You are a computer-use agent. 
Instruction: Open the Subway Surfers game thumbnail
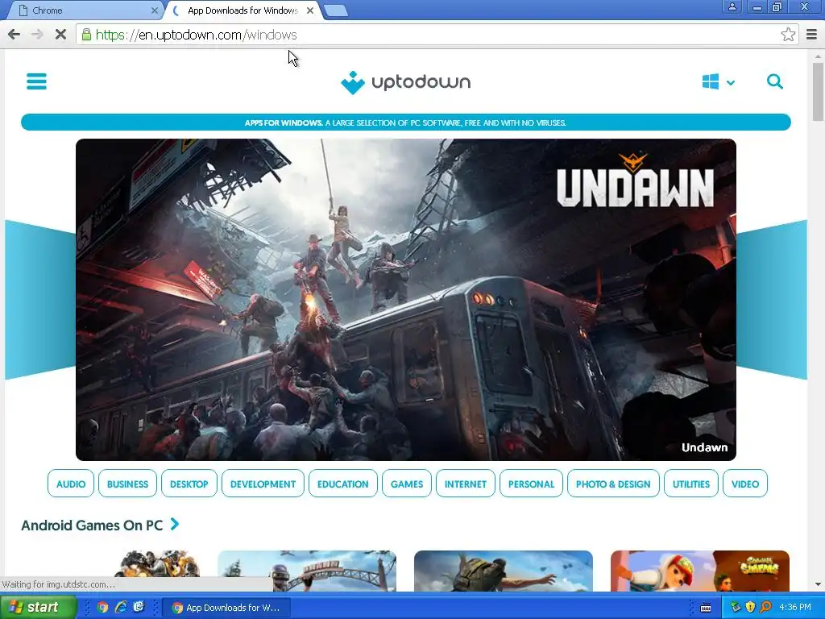(700, 571)
